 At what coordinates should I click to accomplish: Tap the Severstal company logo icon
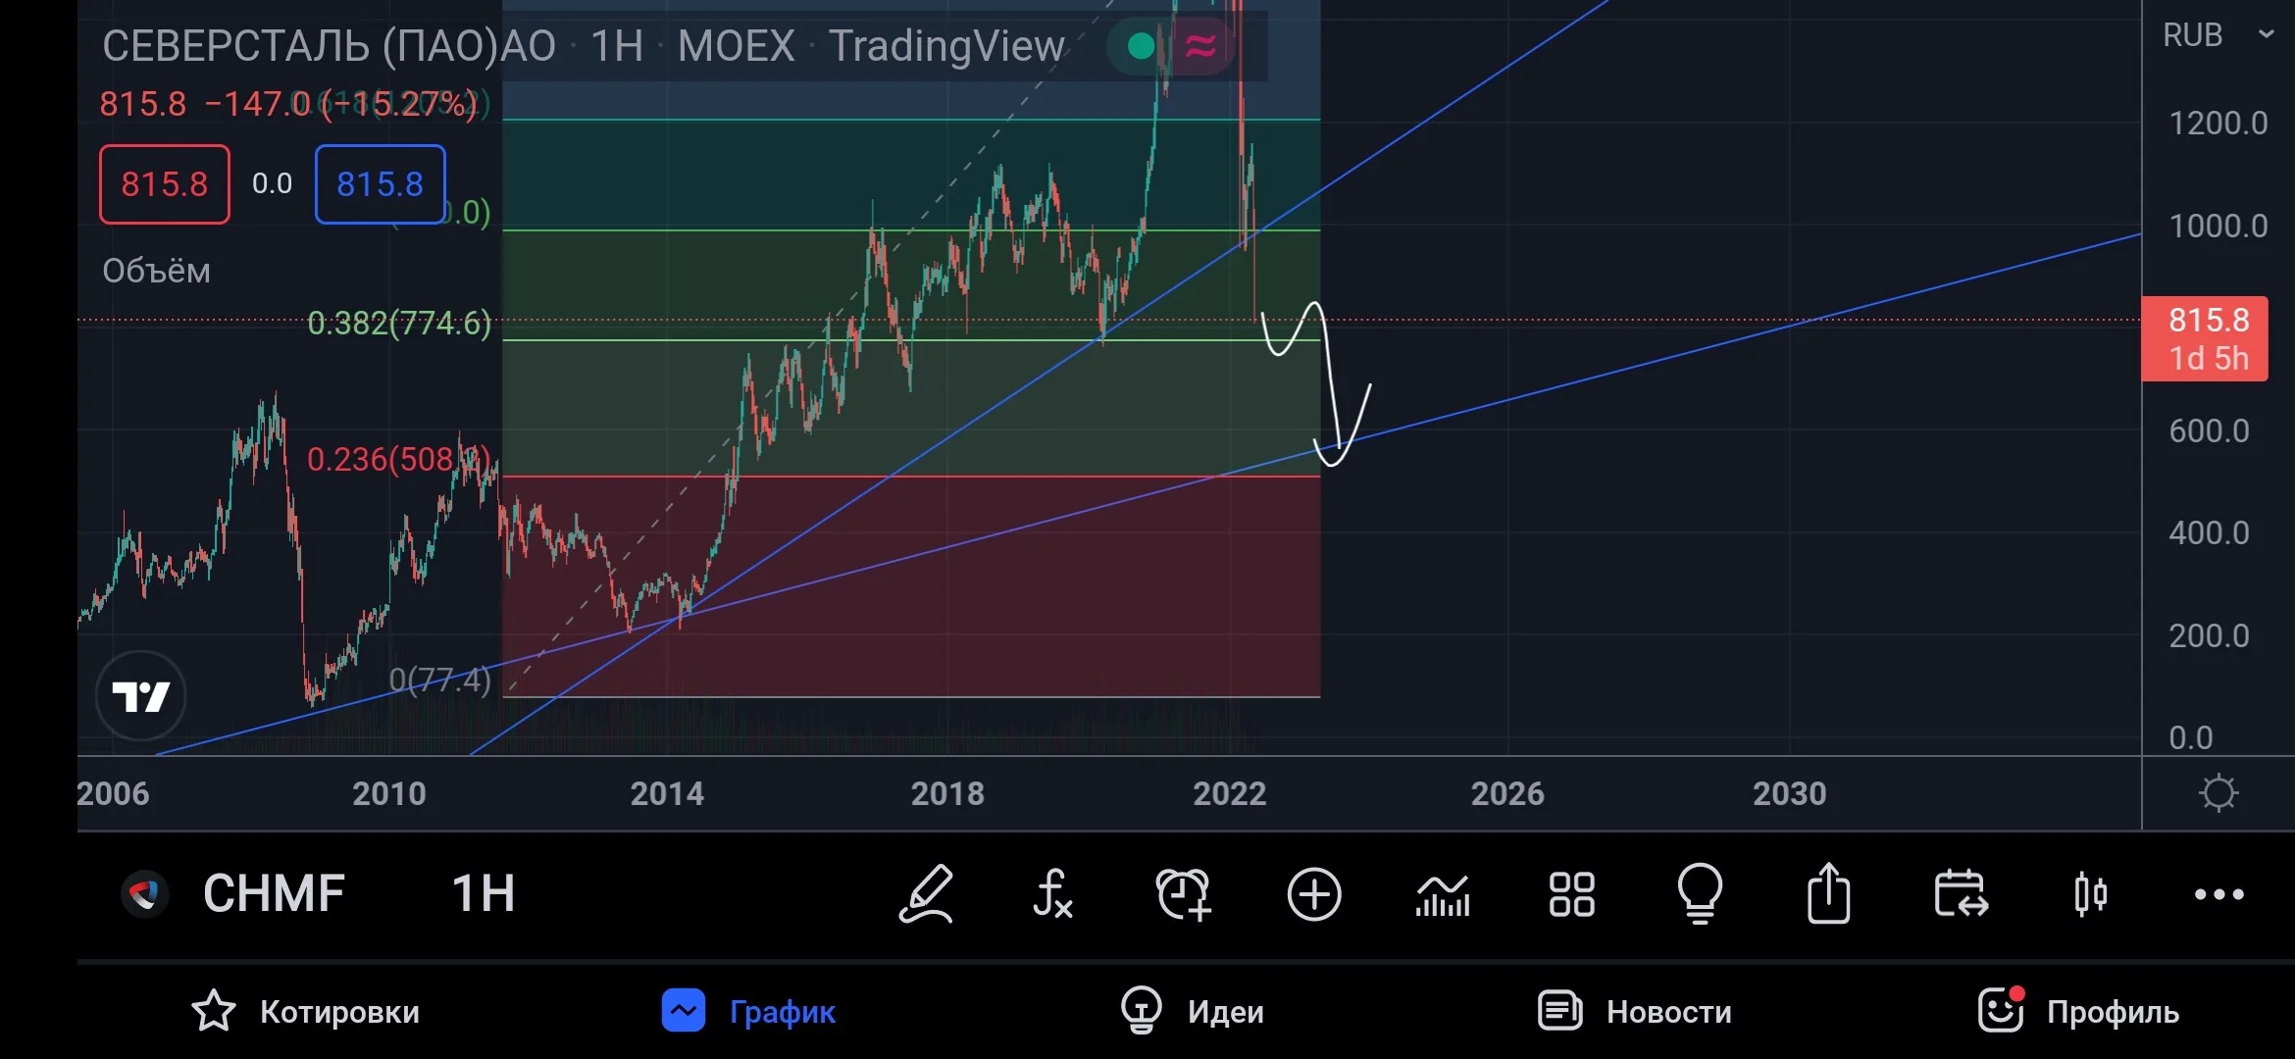[x=145, y=893]
